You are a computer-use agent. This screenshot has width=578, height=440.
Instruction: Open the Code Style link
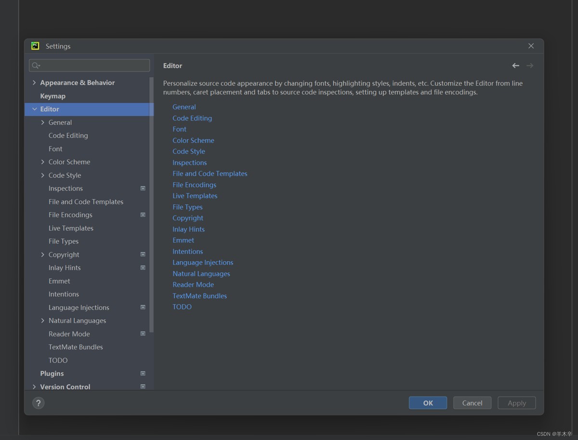(189, 151)
